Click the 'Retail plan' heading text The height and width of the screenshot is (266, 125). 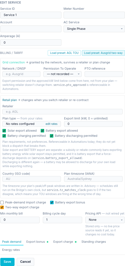point(10,100)
